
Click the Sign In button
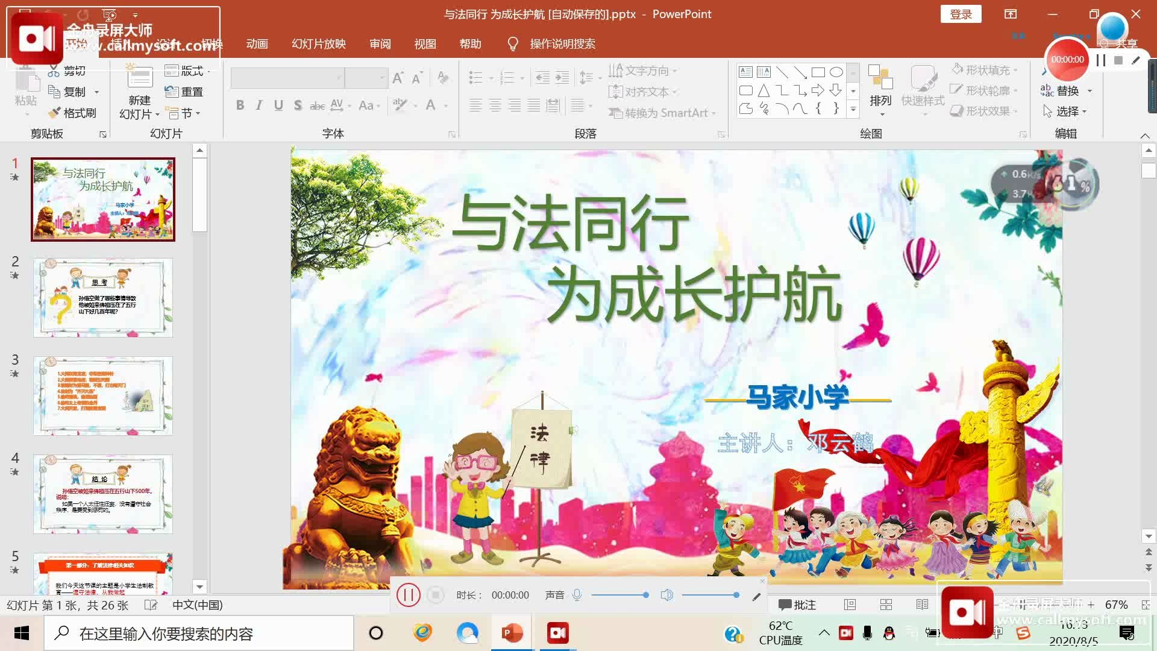pyautogui.click(x=961, y=14)
